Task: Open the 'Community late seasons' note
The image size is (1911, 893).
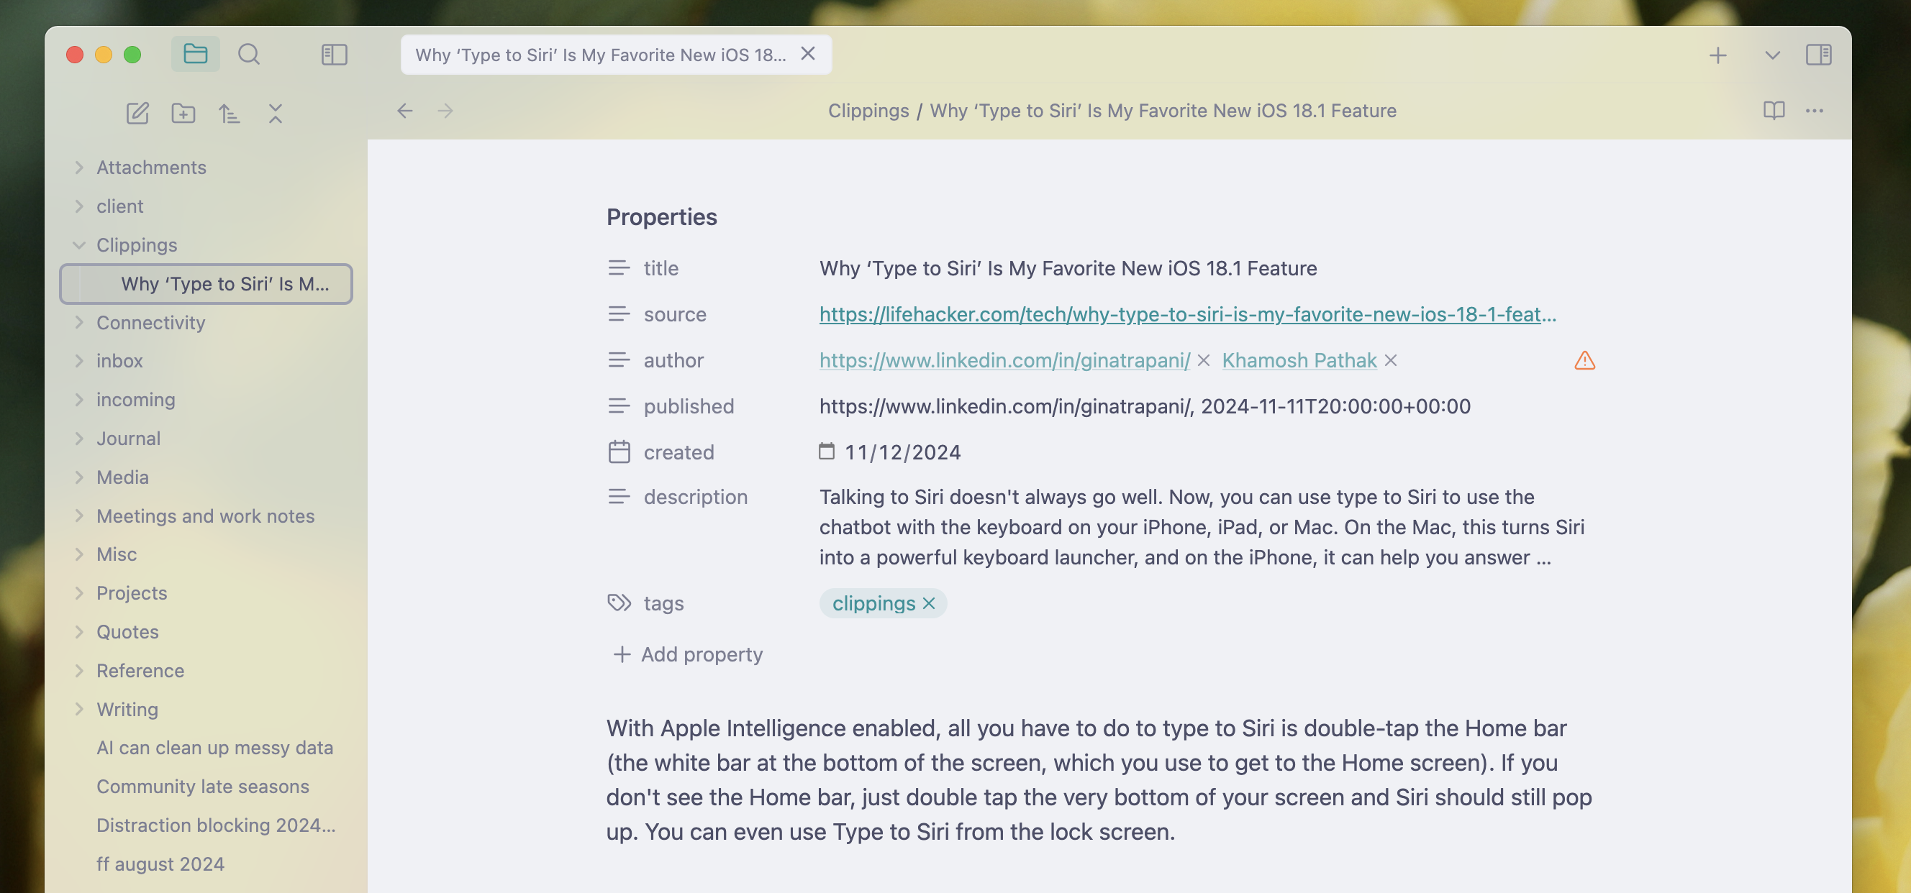Action: (202, 787)
